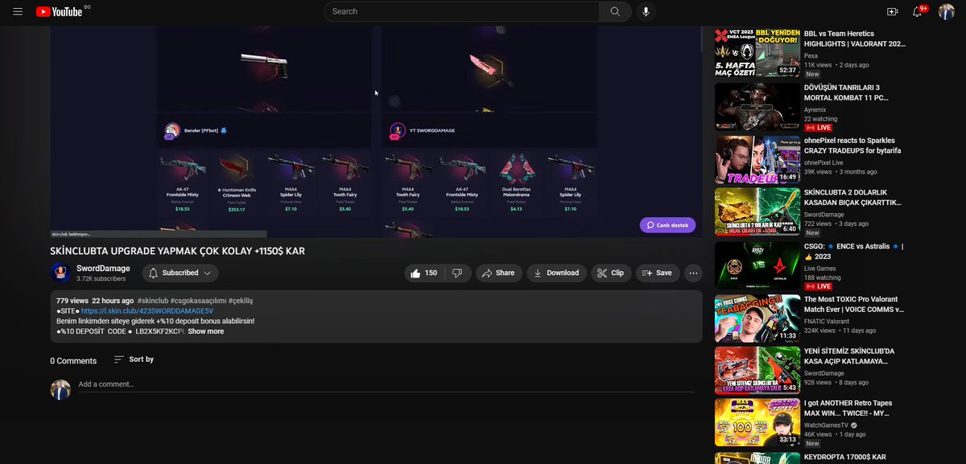Save video to playlist
This screenshot has width=966, height=464.
click(657, 273)
